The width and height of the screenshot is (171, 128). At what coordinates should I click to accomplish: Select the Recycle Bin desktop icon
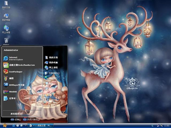coord(6,41)
